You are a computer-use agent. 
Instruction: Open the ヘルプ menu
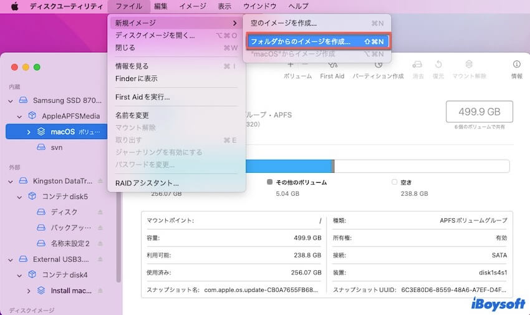point(299,6)
